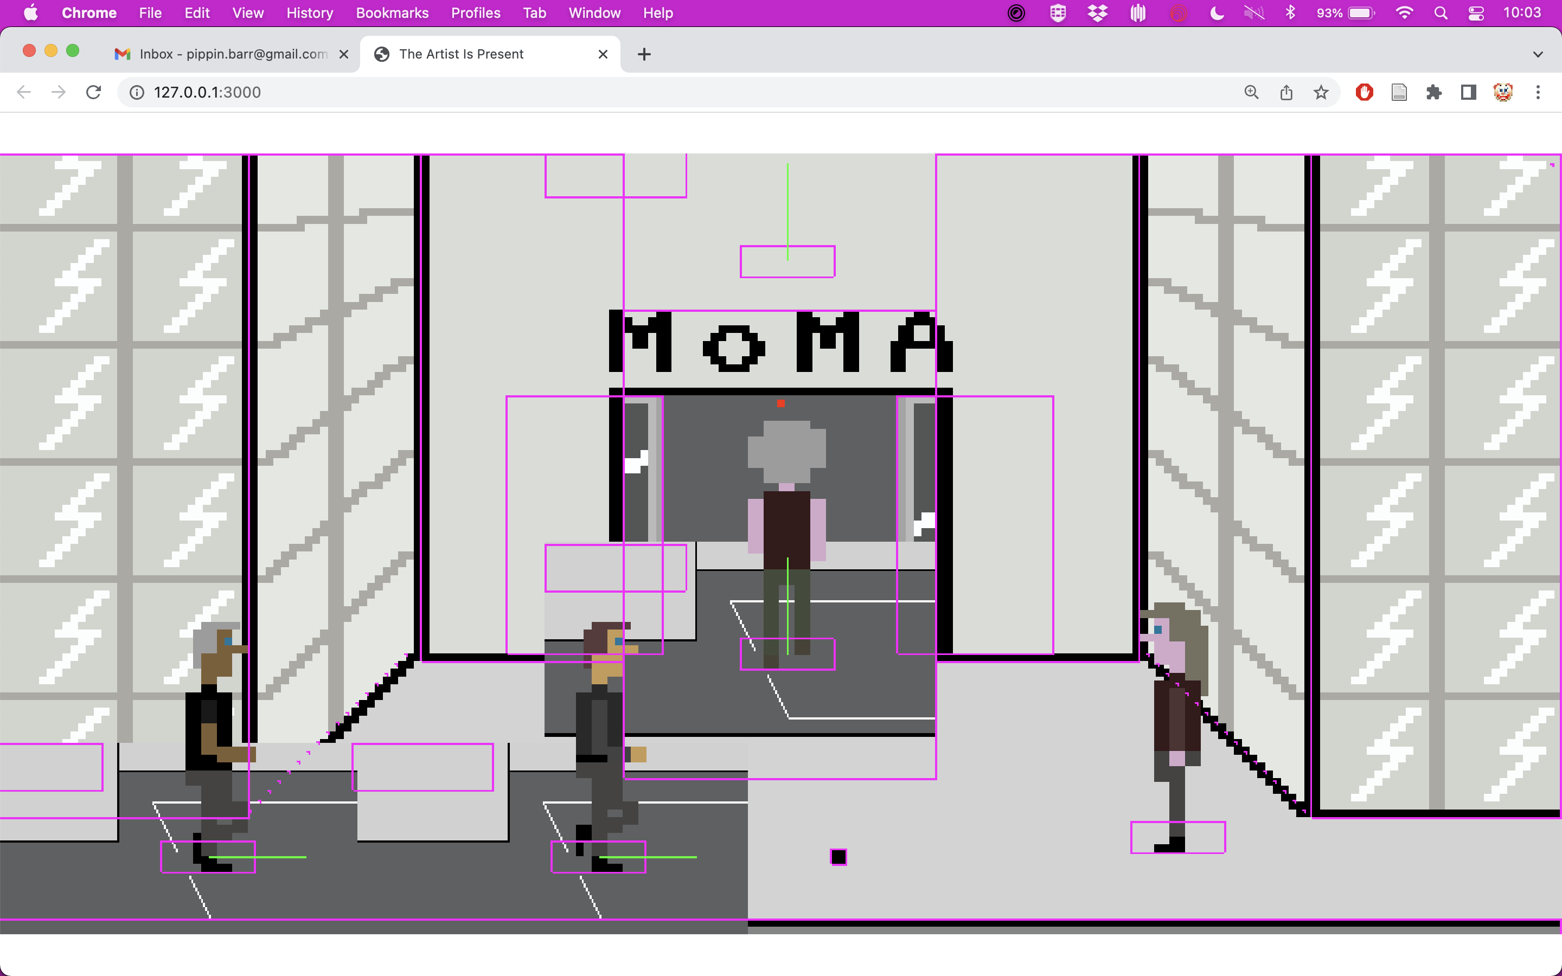Viewport: 1562px width, 976px height.
Task: Open the Tab menu
Action: pyautogui.click(x=534, y=13)
